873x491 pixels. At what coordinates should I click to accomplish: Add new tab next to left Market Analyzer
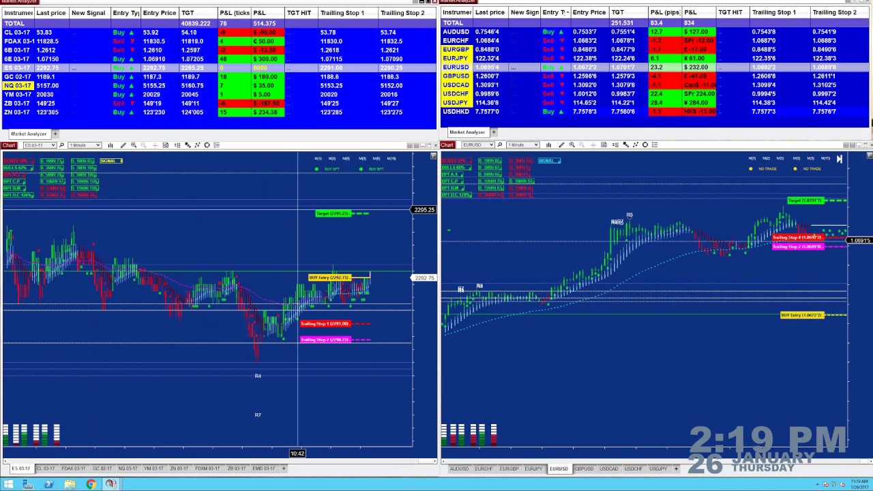(55, 134)
